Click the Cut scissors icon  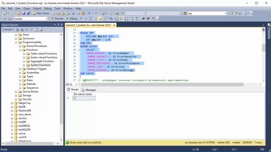pyautogui.click(x=73, y=13)
